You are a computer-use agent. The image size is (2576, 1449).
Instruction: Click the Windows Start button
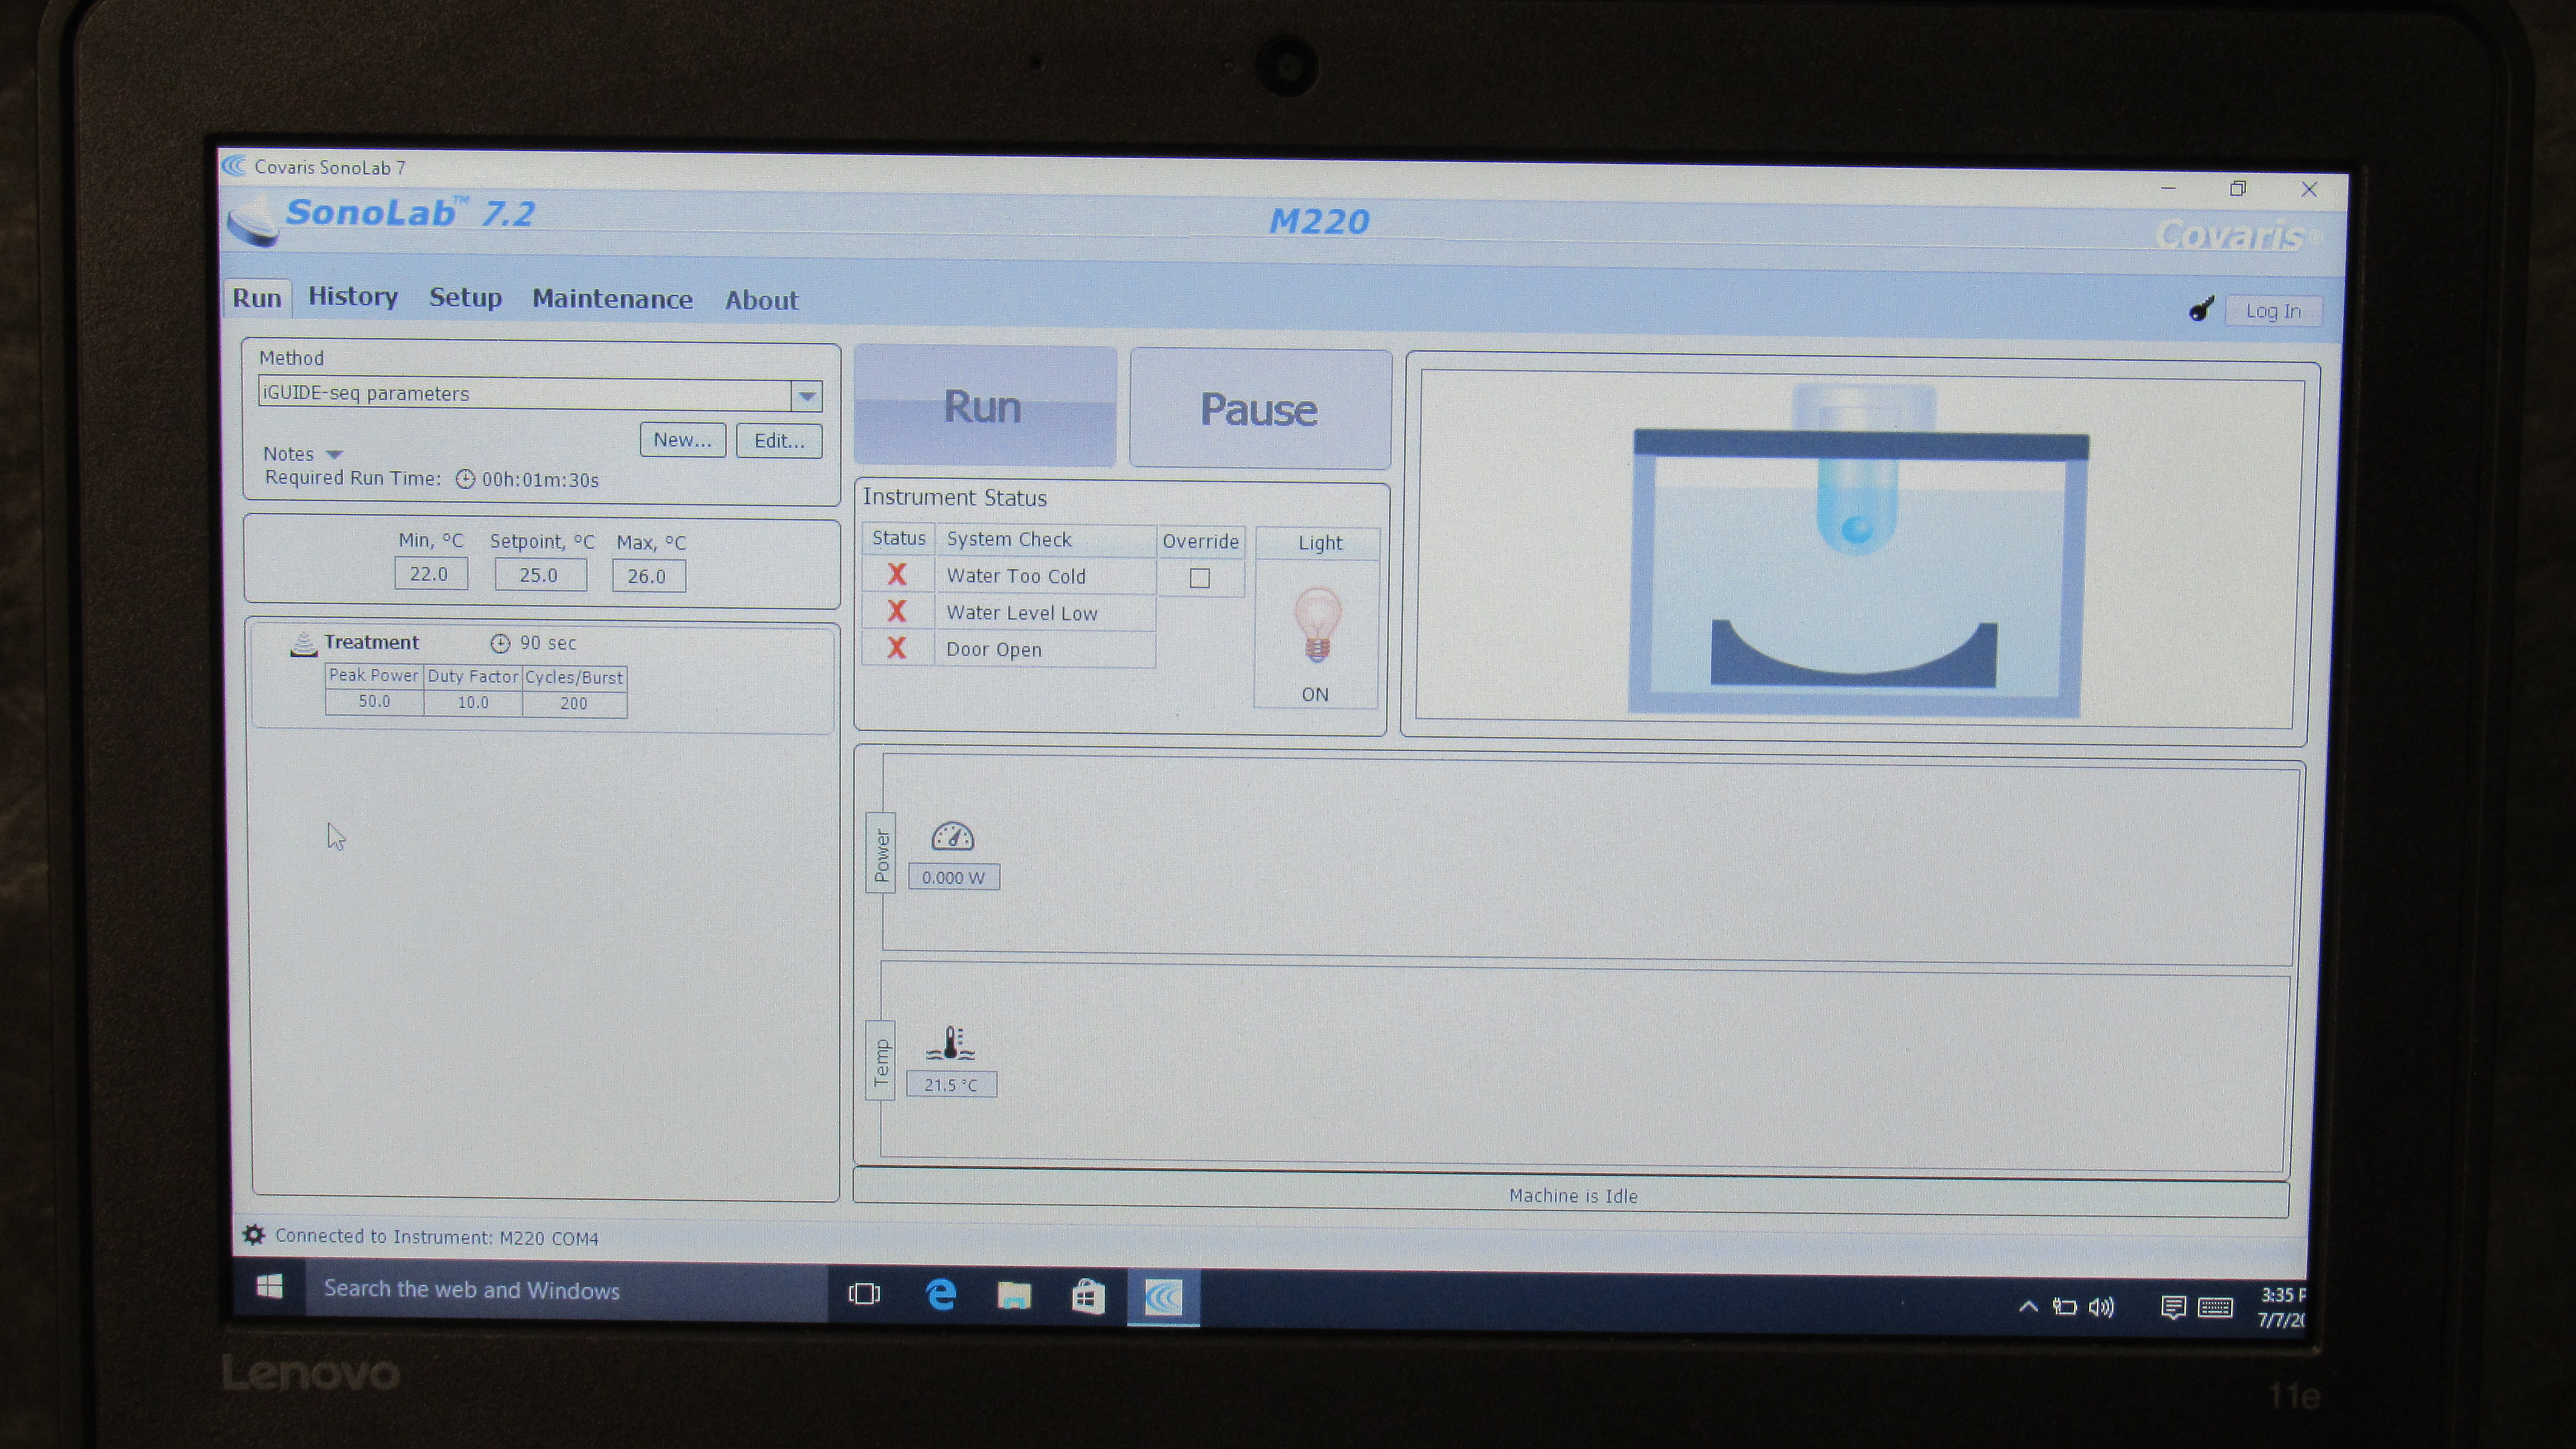[x=269, y=1286]
